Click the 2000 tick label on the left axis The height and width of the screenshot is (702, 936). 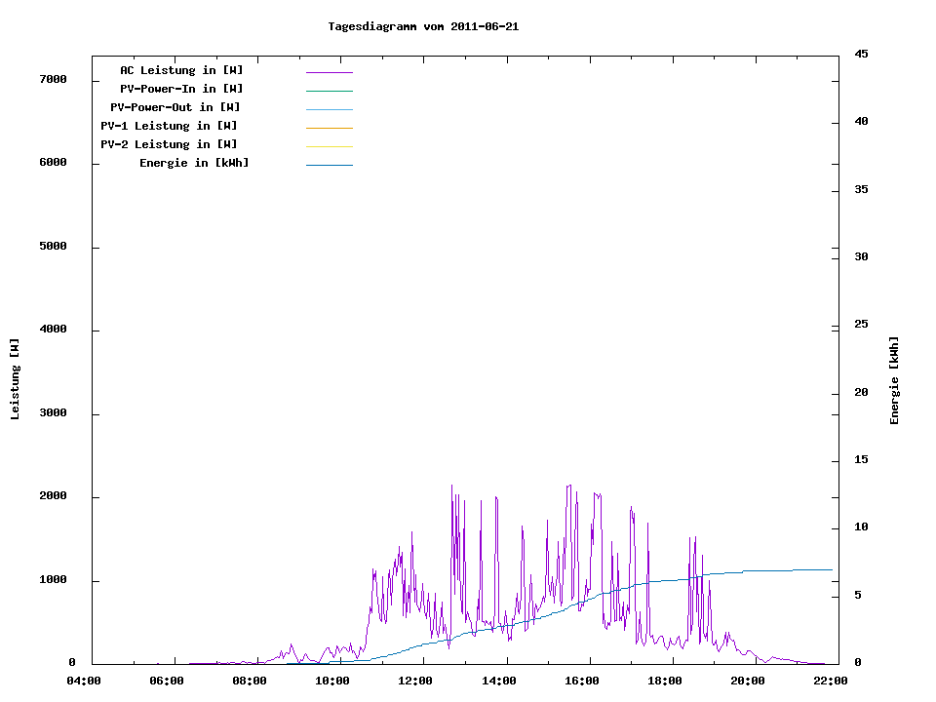[53, 496]
